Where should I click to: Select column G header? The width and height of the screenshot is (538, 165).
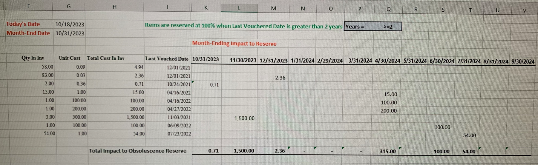pos(69,6)
